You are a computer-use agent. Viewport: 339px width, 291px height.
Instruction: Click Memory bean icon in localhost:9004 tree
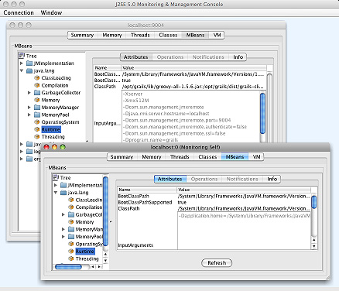click(x=37, y=100)
